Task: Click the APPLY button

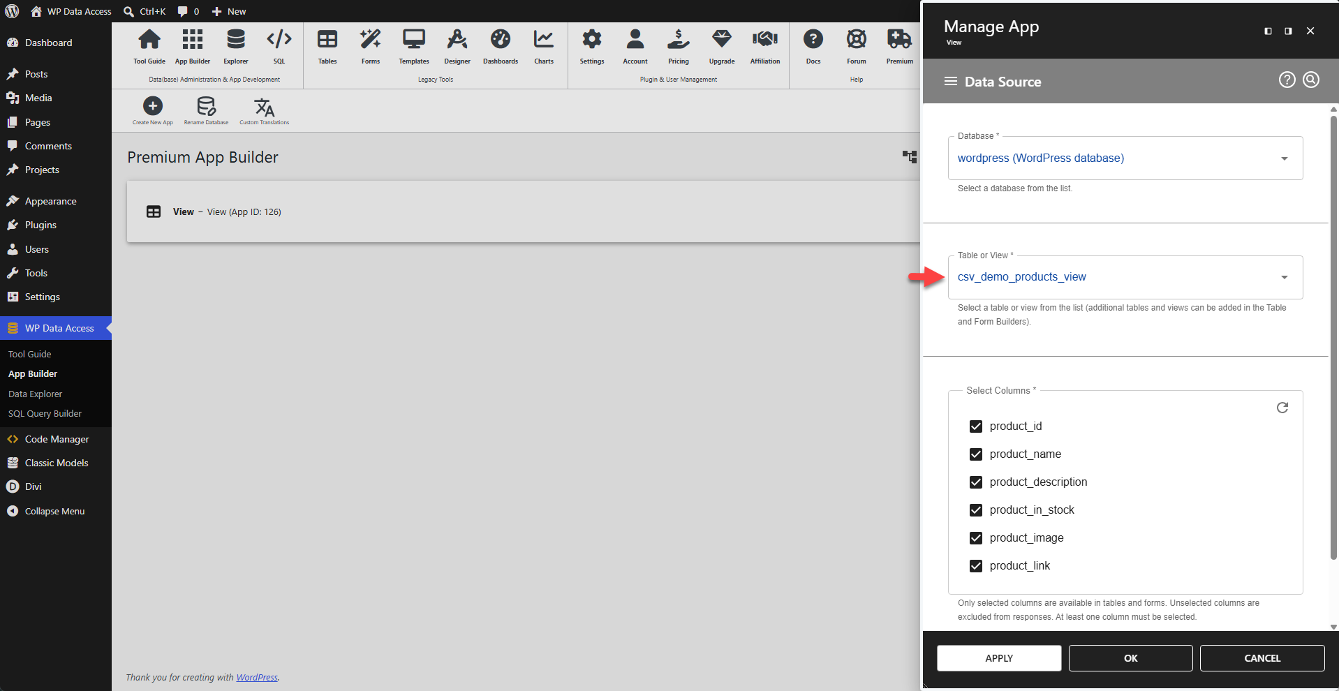Action: (999, 658)
